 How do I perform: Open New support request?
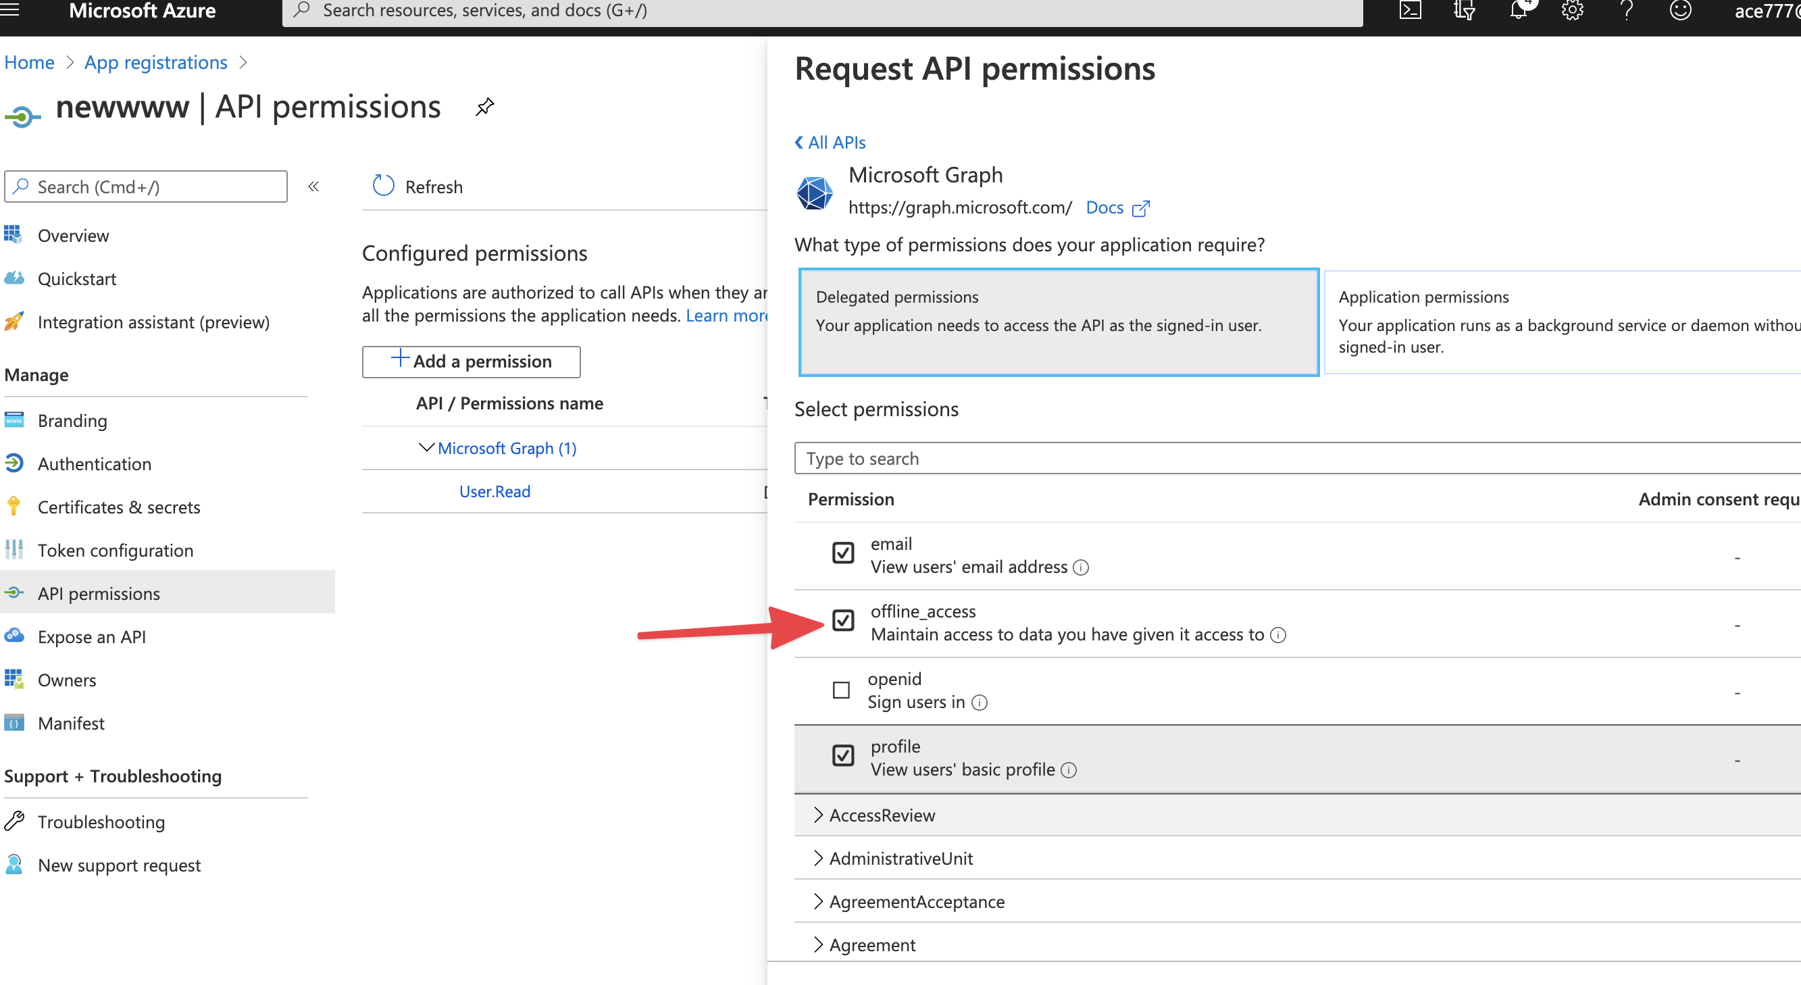point(119,865)
